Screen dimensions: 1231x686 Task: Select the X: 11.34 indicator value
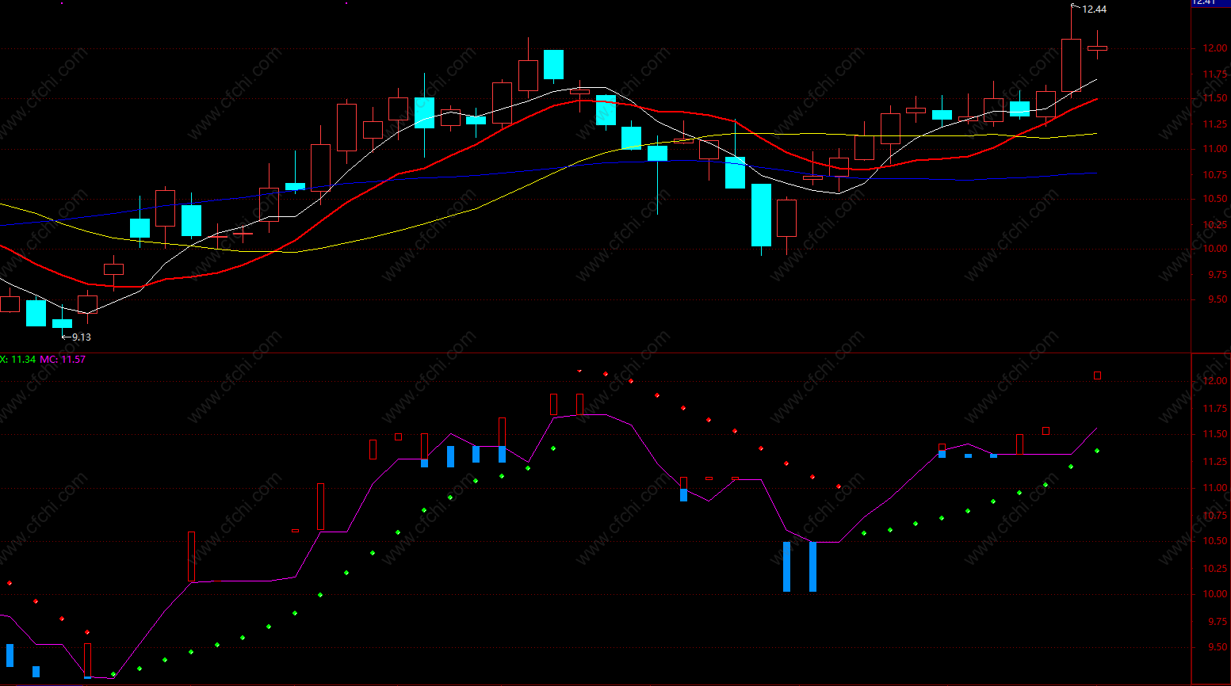coord(17,360)
